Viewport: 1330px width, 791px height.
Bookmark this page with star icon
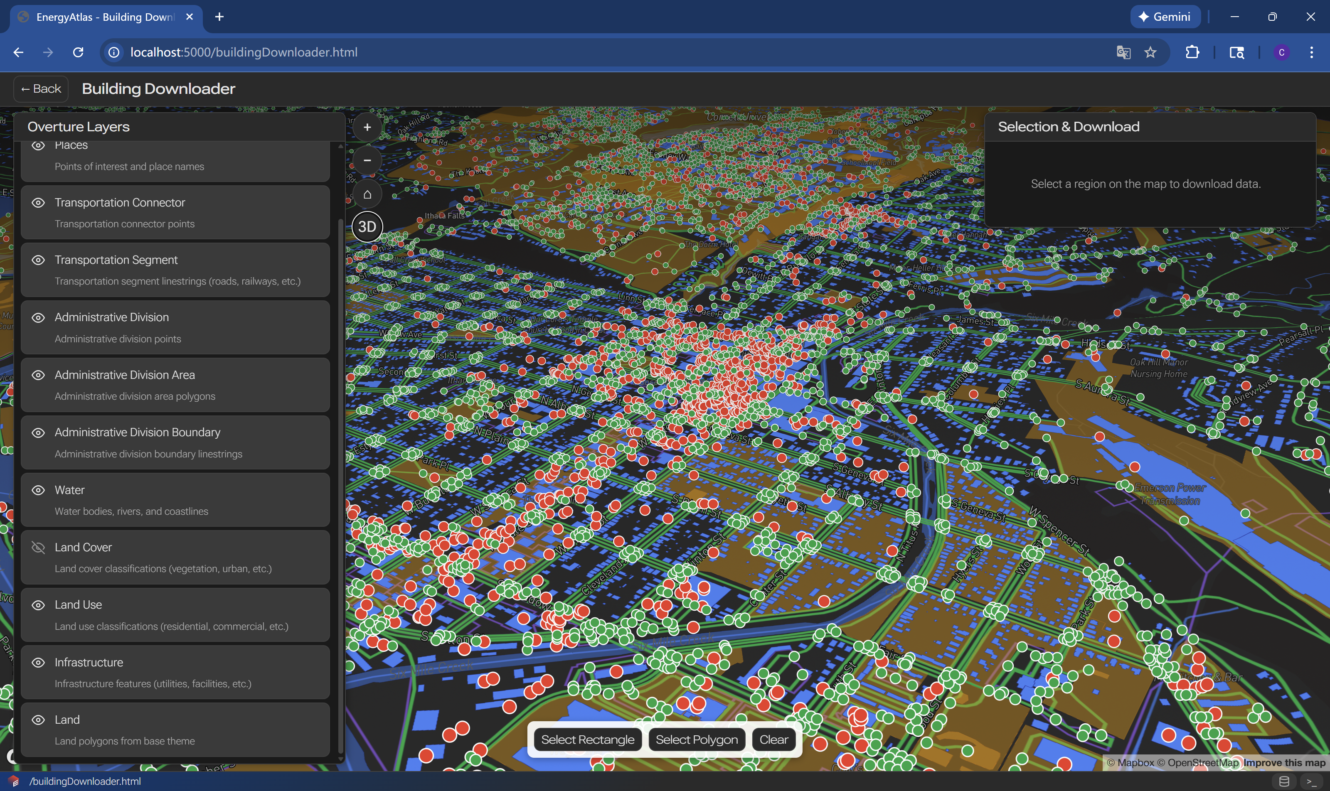[x=1150, y=52]
